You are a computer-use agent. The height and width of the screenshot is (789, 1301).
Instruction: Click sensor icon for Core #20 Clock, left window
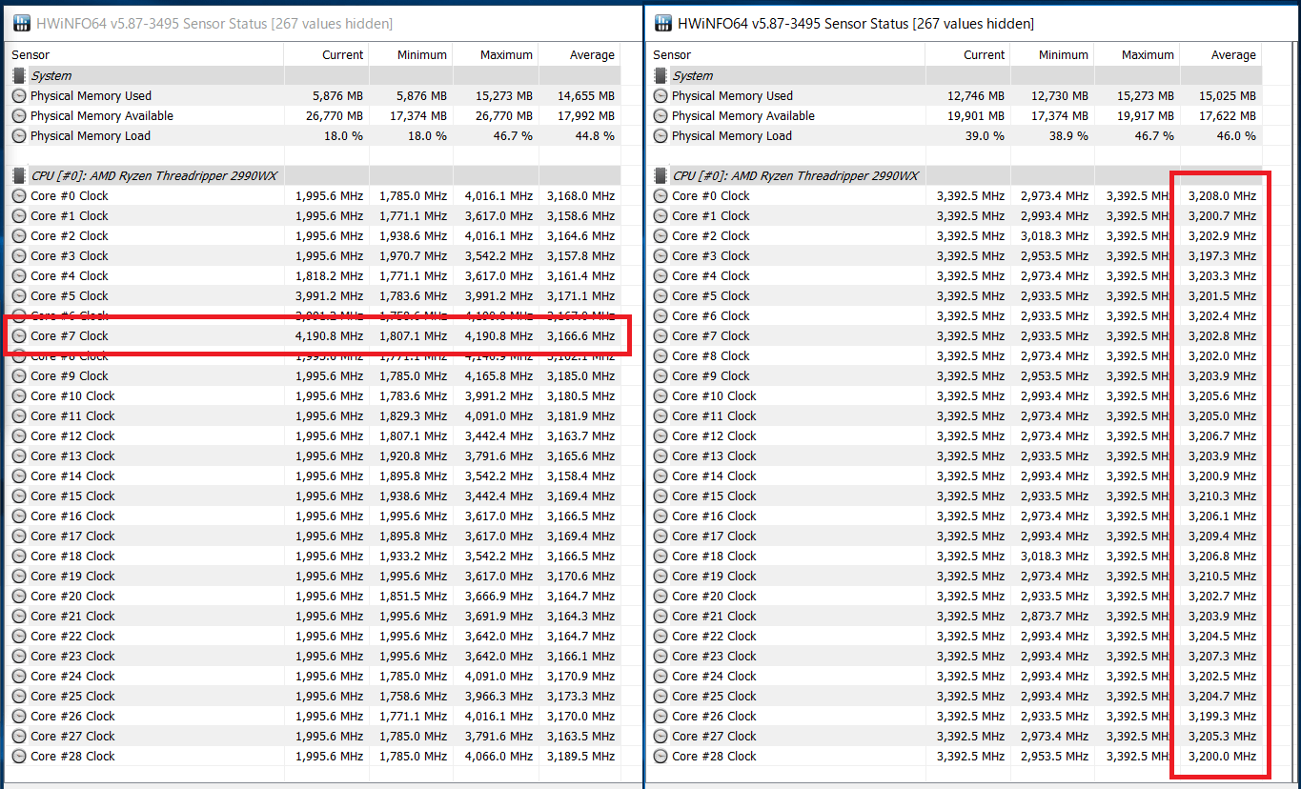coord(19,596)
